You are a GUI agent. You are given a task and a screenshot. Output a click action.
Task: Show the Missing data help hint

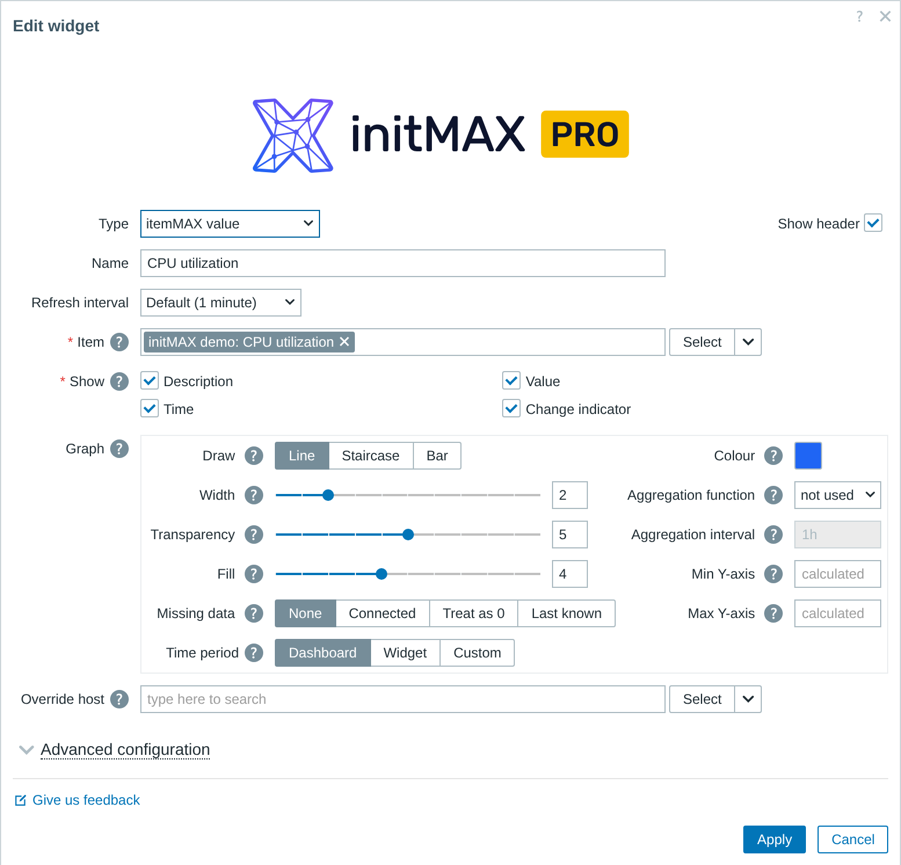pyautogui.click(x=254, y=613)
